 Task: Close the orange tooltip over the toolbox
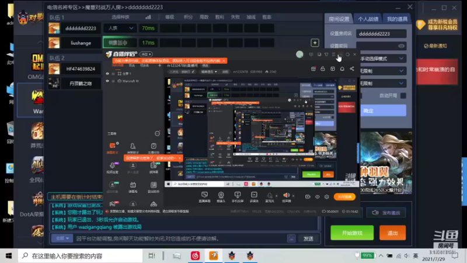pyautogui.click(x=180, y=158)
